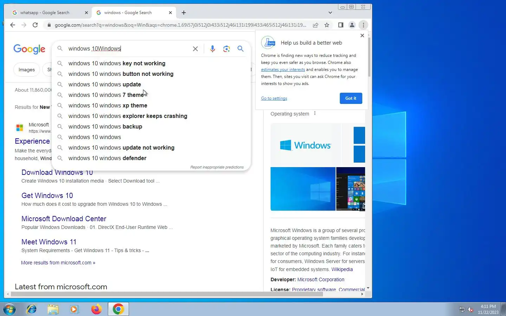This screenshot has height=316, width=506.
Task: Click the muted volume tray icon
Action: 471,309
